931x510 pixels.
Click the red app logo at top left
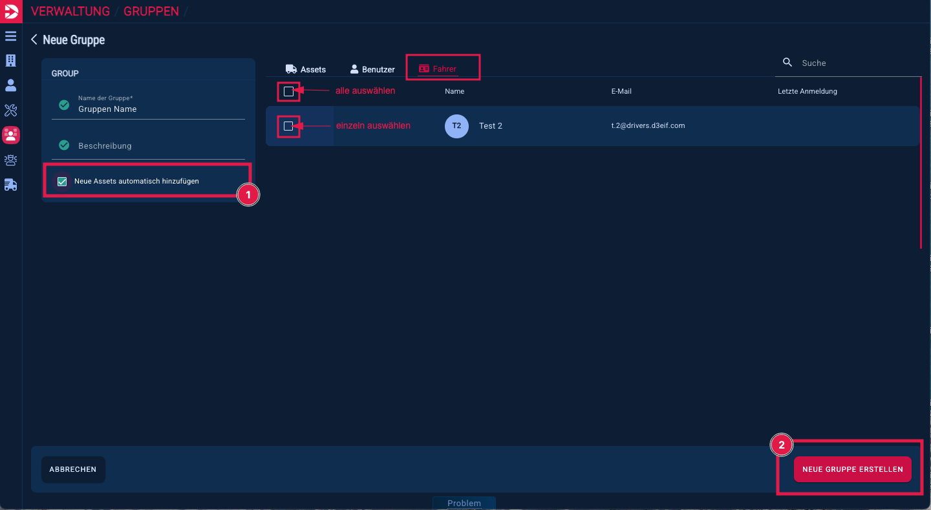coord(11,12)
